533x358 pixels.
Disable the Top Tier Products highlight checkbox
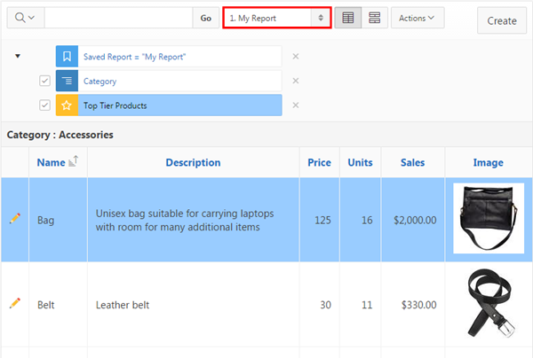click(x=44, y=105)
